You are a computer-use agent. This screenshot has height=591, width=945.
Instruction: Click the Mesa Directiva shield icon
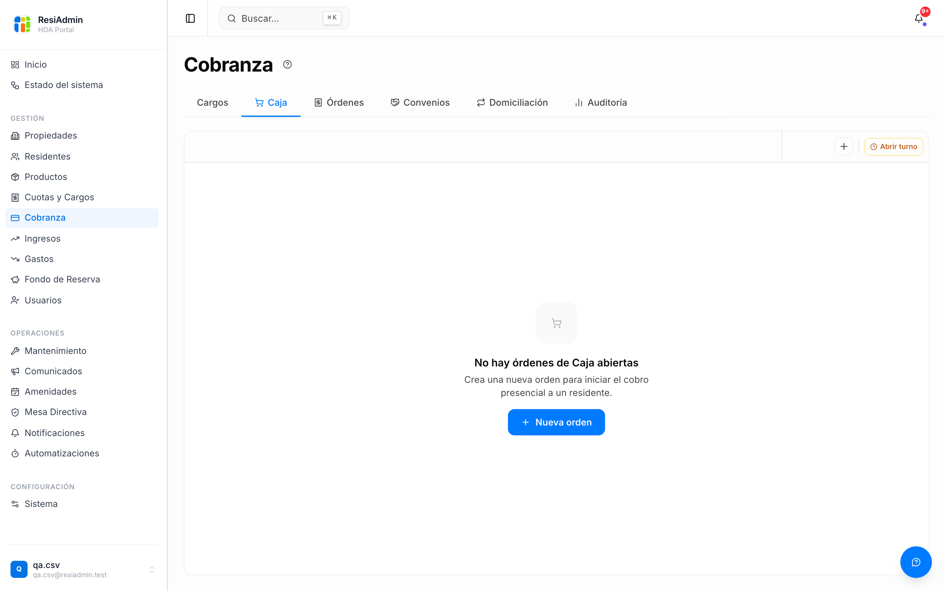coord(15,412)
